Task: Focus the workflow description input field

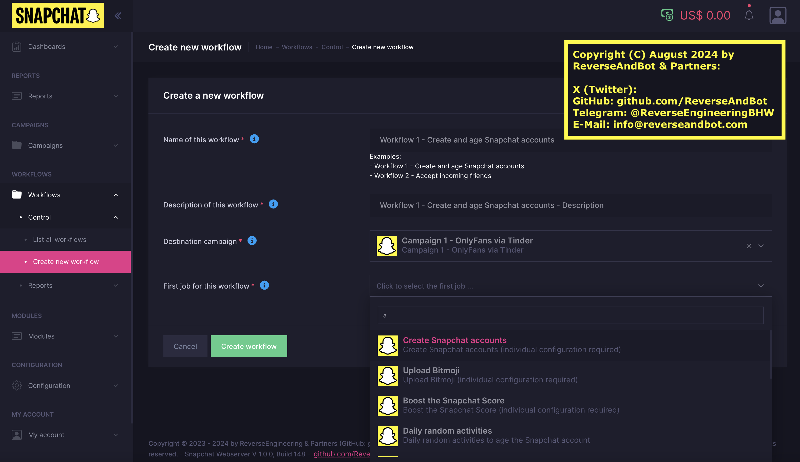Action: 570,205
